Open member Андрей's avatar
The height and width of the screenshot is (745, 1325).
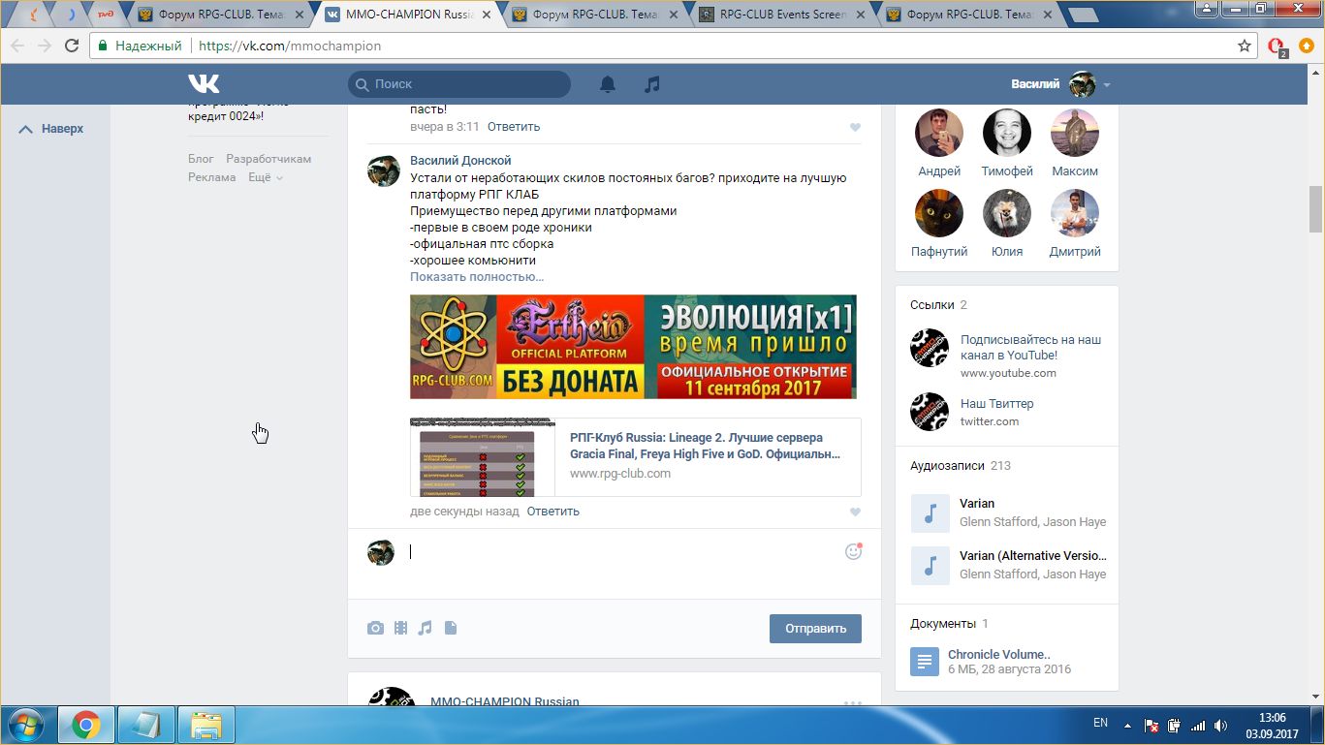point(939,133)
